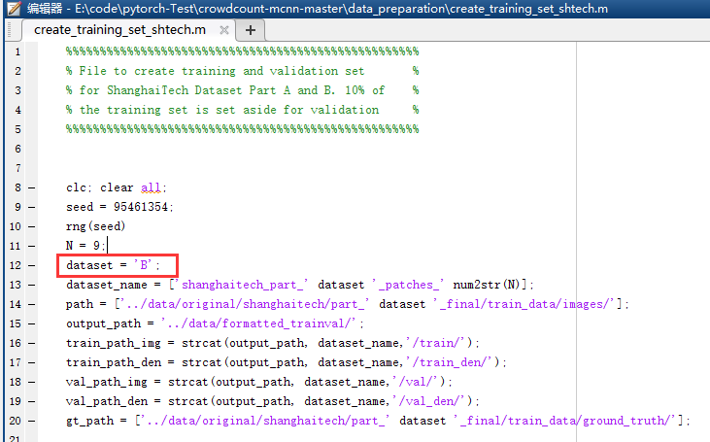Click the MATLAB editor icon in title bar

[14, 8]
